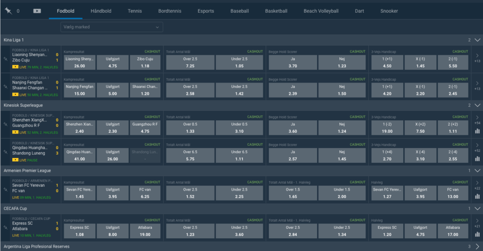Select Over 2.5 at odds 7.25
This screenshot has width=483, height=251.
190,62
